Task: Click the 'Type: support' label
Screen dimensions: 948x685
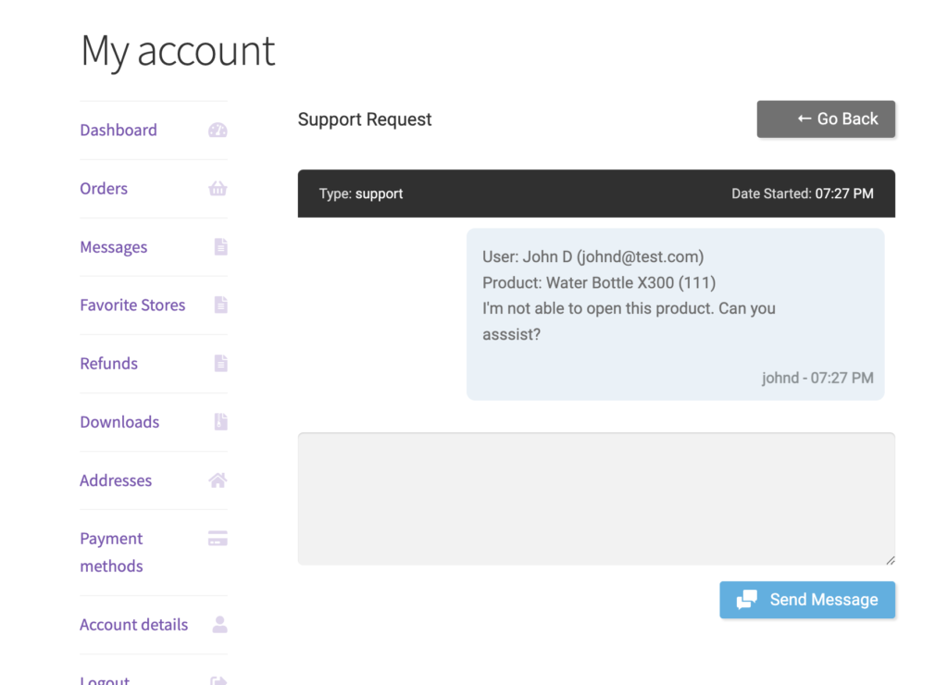Action: 361,193
